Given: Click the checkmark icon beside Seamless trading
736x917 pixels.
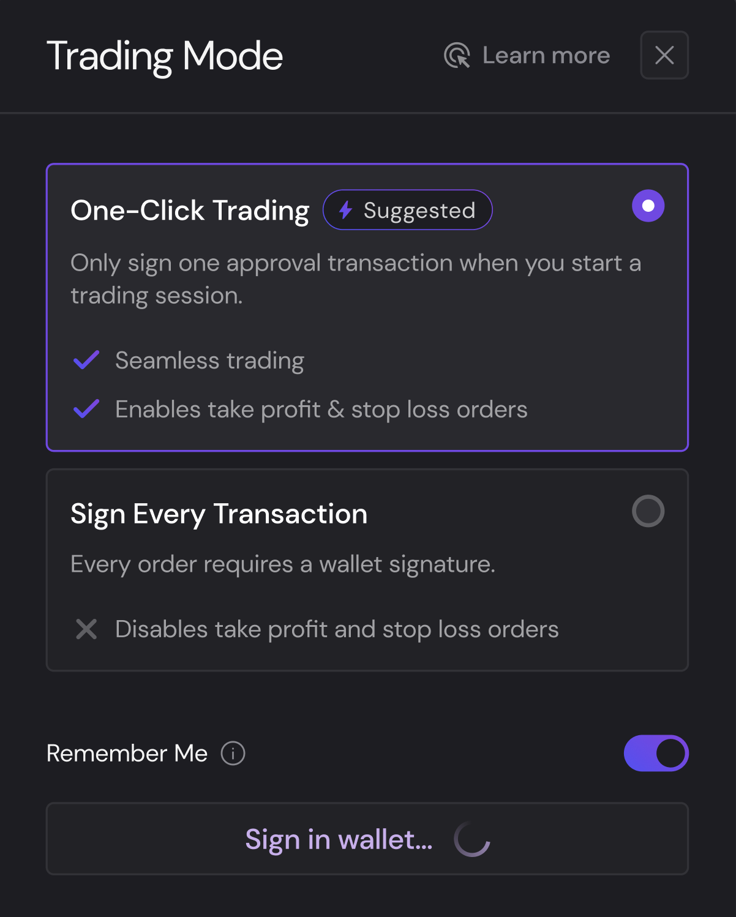Looking at the screenshot, I should click(86, 360).
